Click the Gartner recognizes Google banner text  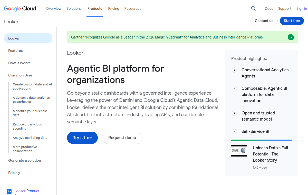point(167,37)
